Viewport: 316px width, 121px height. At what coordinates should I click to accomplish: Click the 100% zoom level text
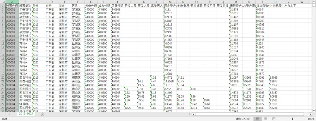(x=311, y=119)
